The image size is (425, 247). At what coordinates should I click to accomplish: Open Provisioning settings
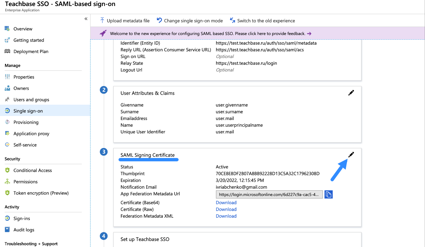coord(26,122)
